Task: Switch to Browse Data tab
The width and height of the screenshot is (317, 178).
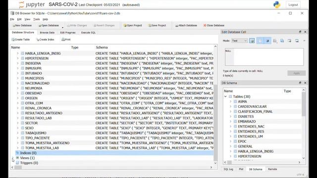Action: [47, 33]
